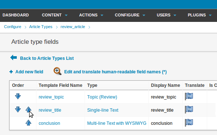Expand Plugins dropdown arrow
Image resolution: width=217 pixels, height=135 pixels.
pos(210,15)
